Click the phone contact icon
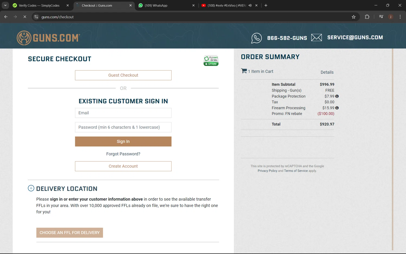The height and width of the screenshot is (254, 406). click(x=256, y=38)
